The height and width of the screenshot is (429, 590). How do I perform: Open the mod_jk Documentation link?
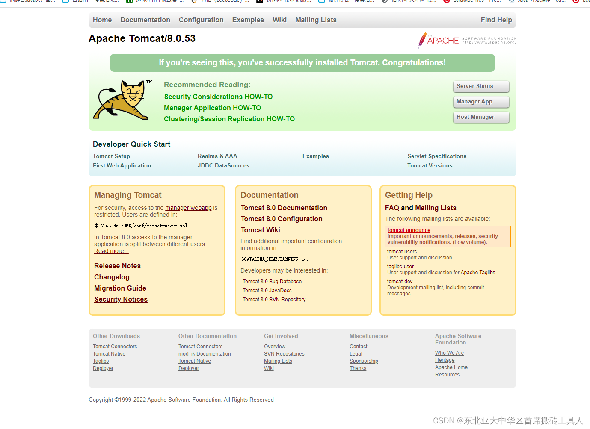[205, 354]
